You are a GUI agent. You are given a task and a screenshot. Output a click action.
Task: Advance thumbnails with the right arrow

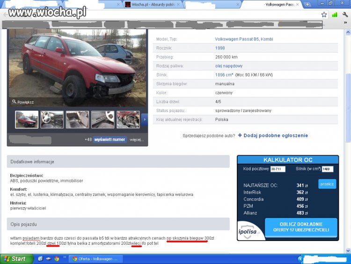[145, 120]
